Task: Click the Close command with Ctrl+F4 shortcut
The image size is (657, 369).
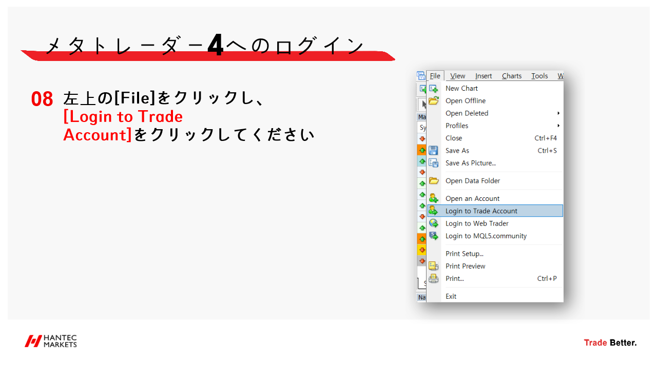Action: pos(453,138)
